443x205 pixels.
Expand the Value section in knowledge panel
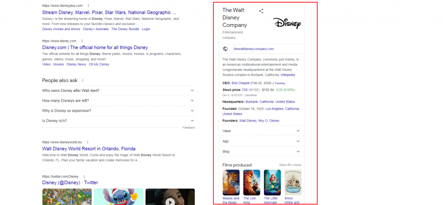(262, 131)
